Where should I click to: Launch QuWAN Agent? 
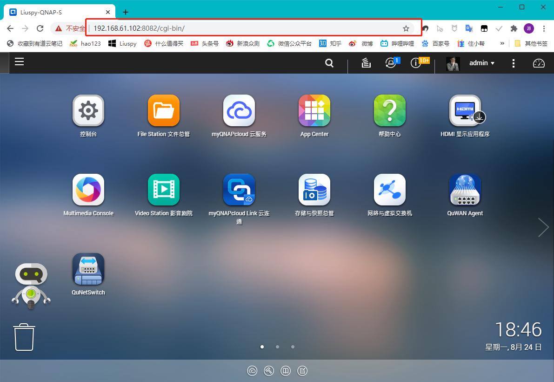tap(465, 190)
